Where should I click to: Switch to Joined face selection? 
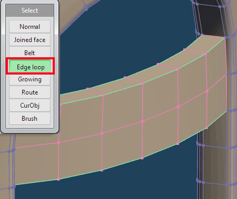(x=29, y=40)
